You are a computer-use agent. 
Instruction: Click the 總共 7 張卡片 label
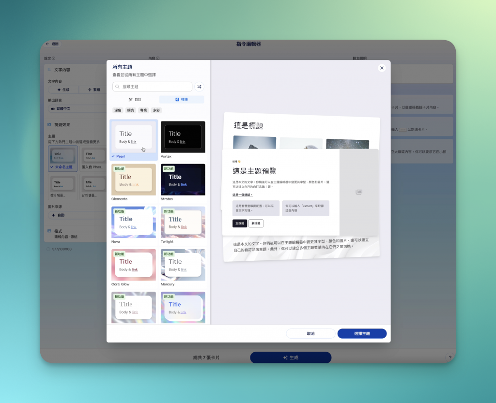[x=206, y=358]
